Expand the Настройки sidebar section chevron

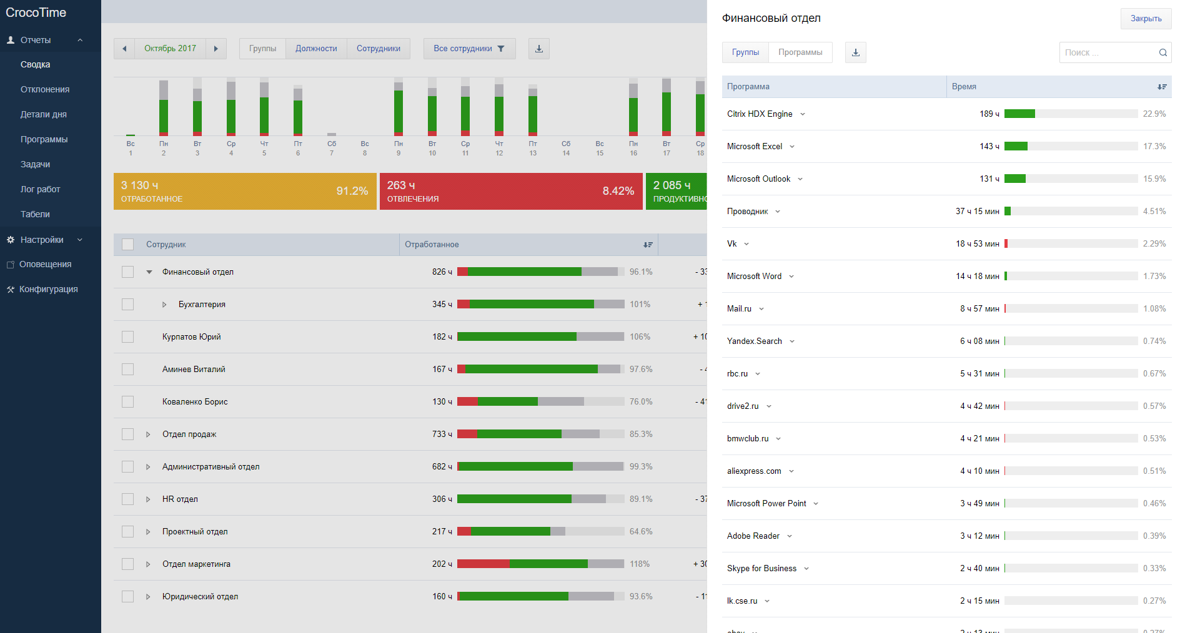[x=80, y=240]
